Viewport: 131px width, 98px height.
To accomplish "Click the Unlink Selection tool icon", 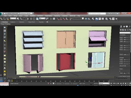I will [4, 19].
